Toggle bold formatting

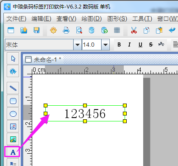[x=119, y=45]
